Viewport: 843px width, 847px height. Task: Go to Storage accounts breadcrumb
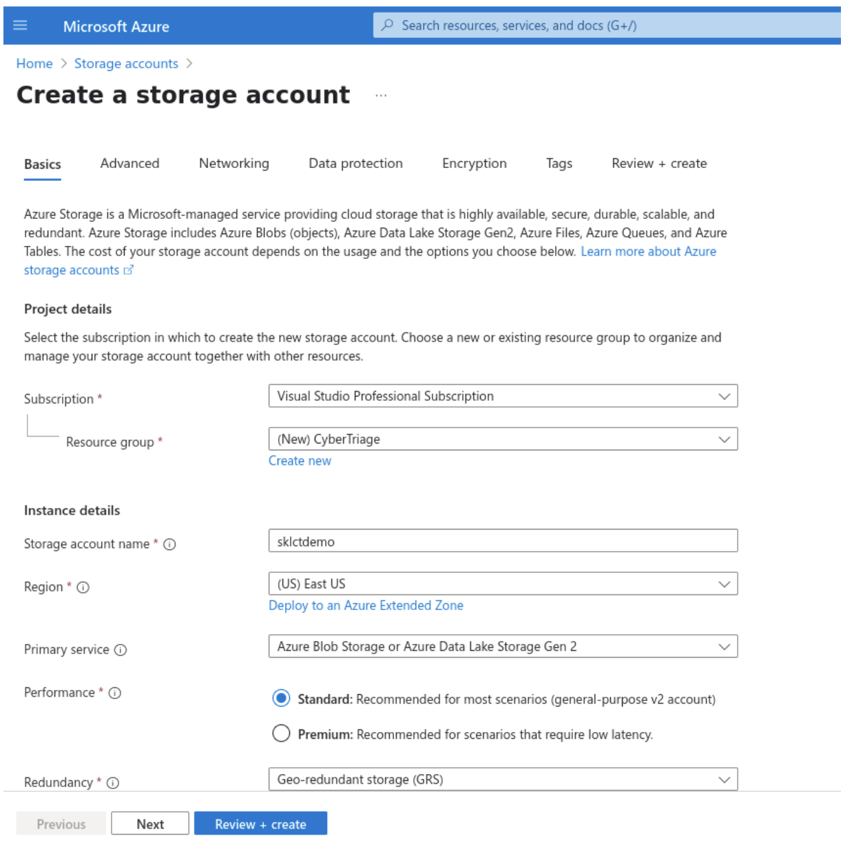(126, 63)
